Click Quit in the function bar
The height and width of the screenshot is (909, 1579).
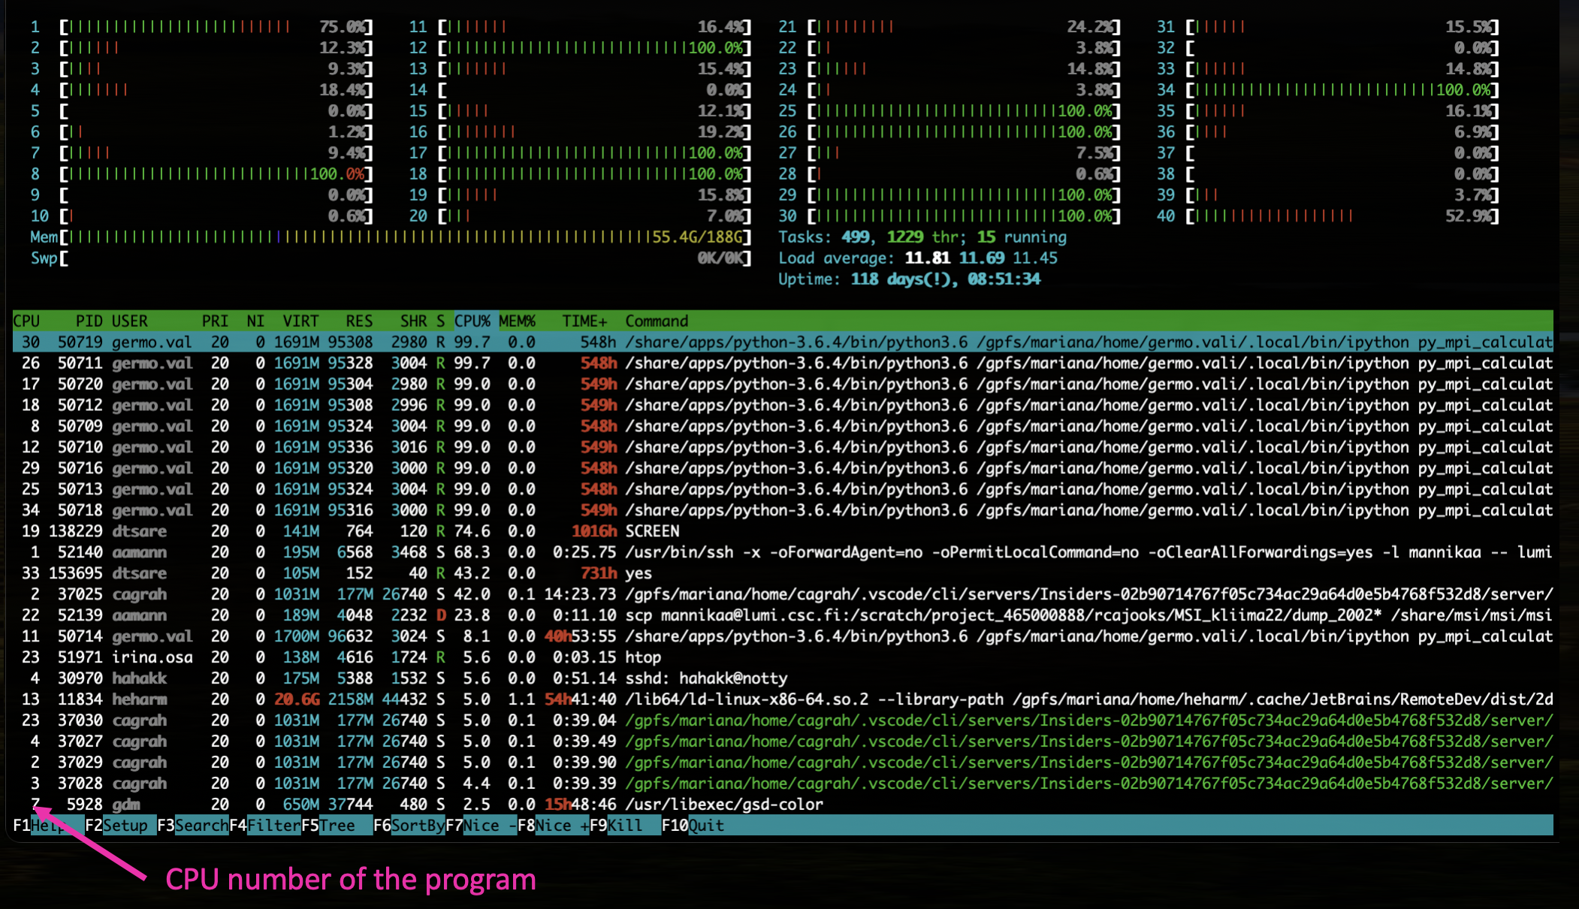pos(706,825)
